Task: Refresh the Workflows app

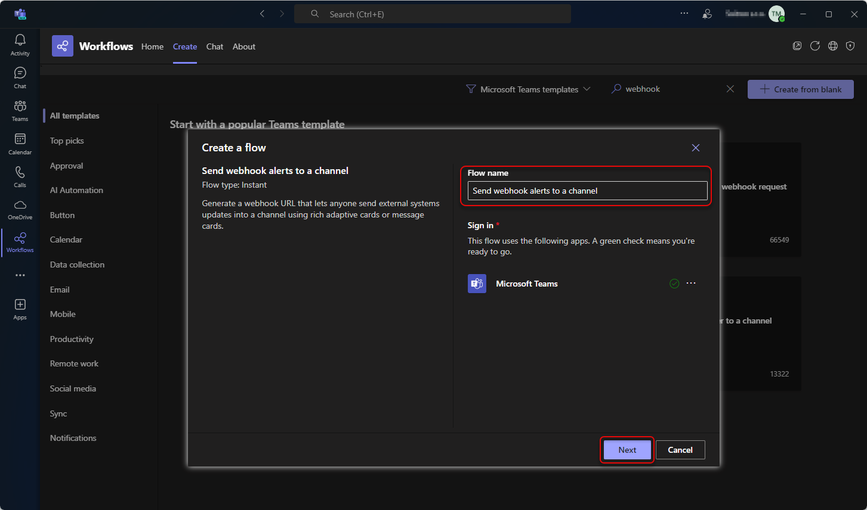Action: [815, 46]
